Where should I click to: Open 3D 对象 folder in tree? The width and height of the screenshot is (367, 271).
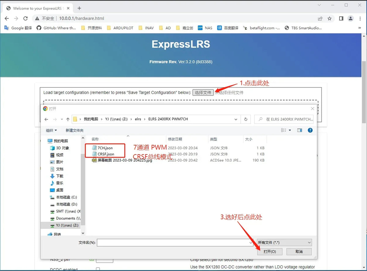pyautogui.click(x=60, y=148)
